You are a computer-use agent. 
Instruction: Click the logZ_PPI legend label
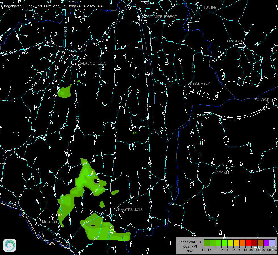tap(190, 246)
